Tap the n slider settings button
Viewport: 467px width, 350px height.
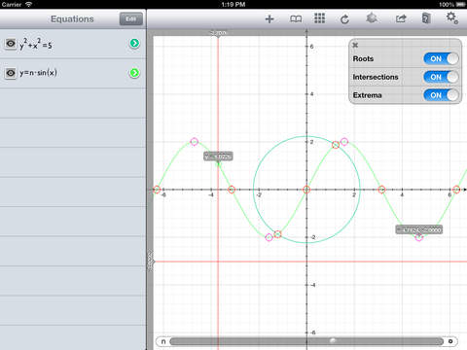[450, 341]
